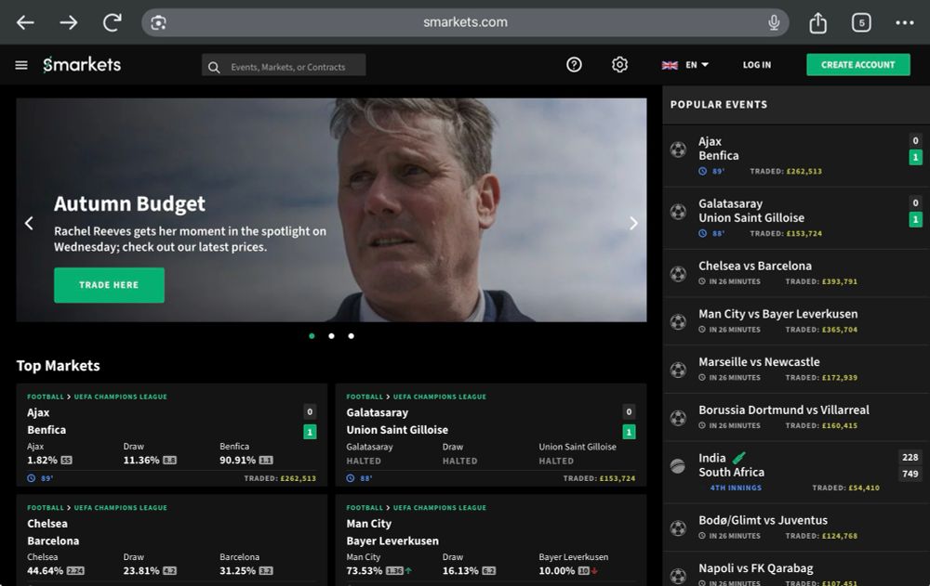Image resolution: width=930 pixels, height=586 pixels.
Task: Open the help question-mark icon
Action: click(x=574, y=65)
